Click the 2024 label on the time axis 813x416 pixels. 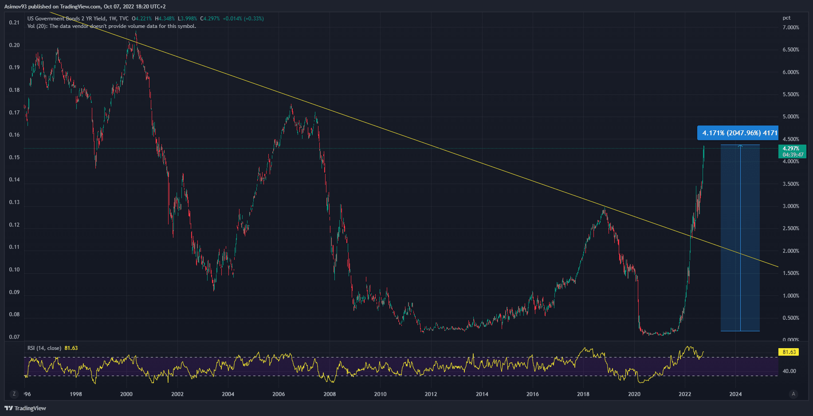tap(735, 394)
